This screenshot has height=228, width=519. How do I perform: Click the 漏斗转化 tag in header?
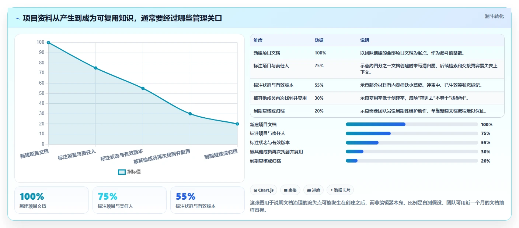point(494,16)
